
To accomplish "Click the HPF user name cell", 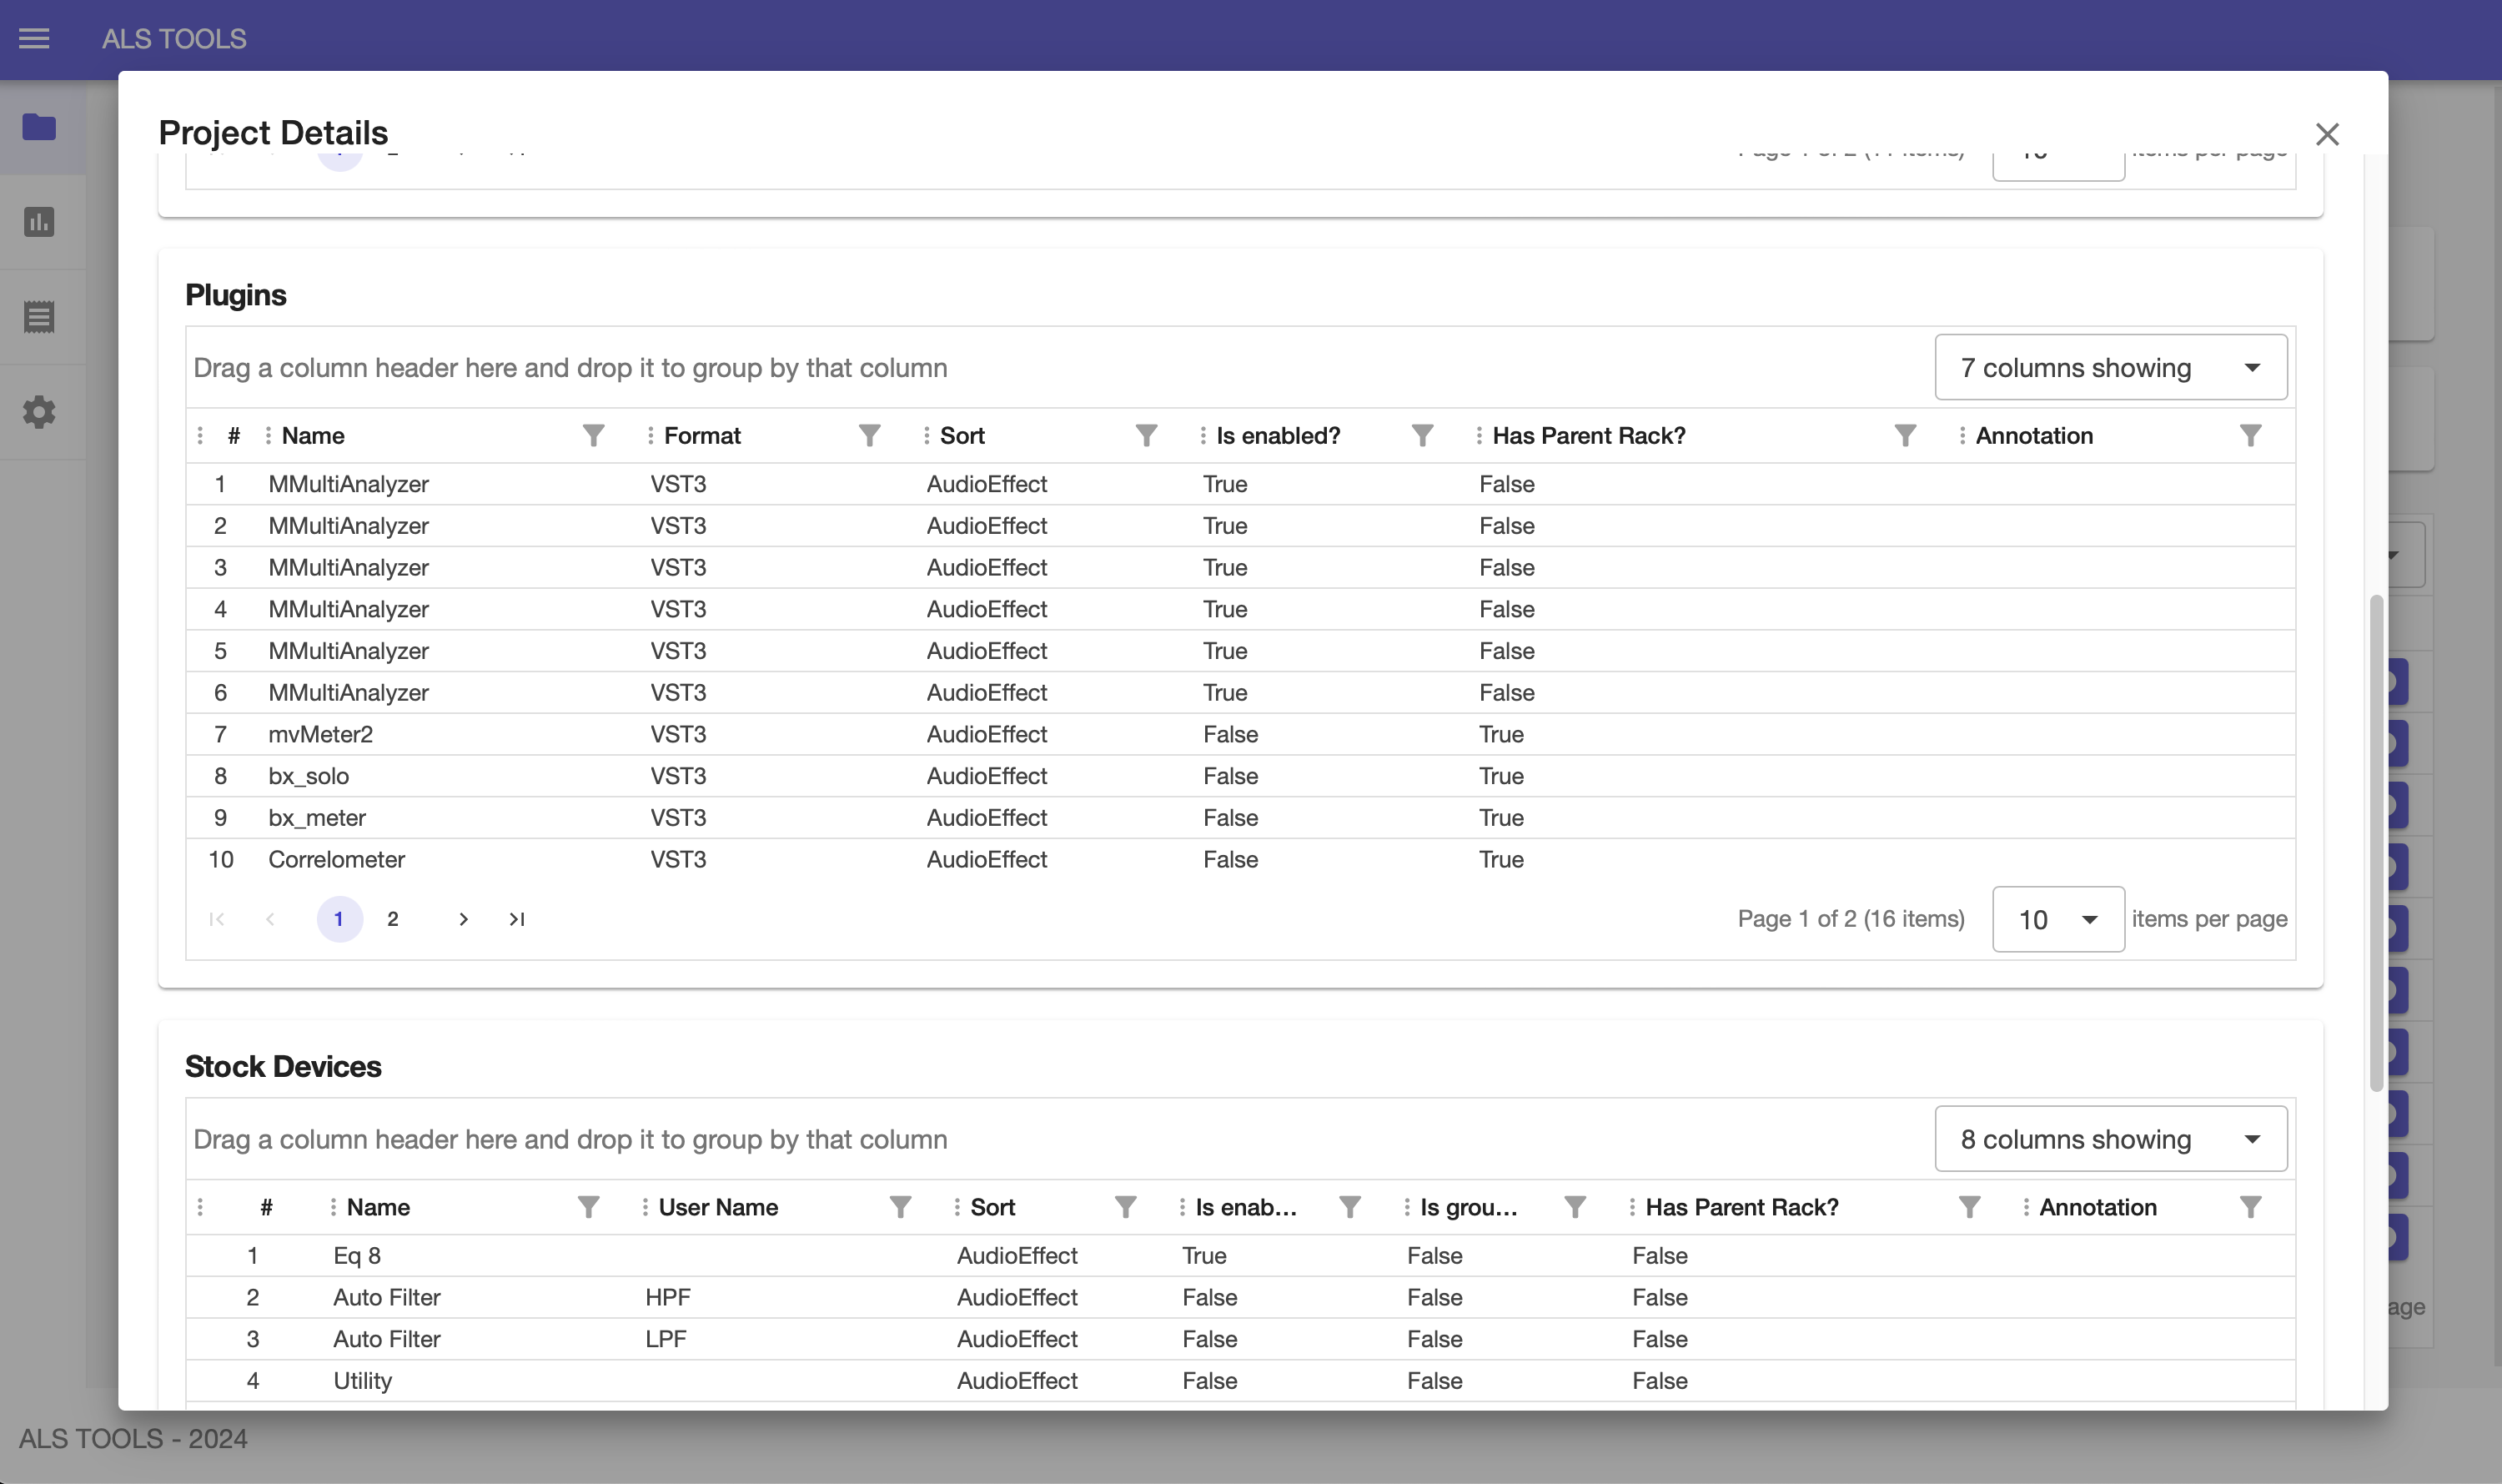I will pos(668,1298).
